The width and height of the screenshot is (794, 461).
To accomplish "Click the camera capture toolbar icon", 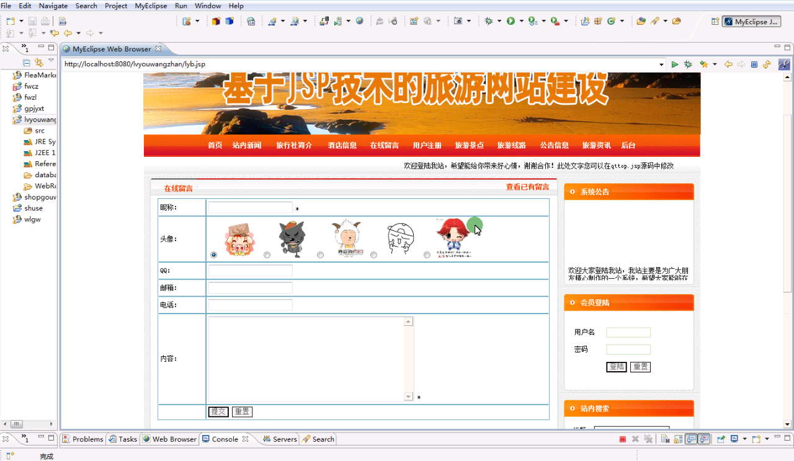I will click(458, 21).
